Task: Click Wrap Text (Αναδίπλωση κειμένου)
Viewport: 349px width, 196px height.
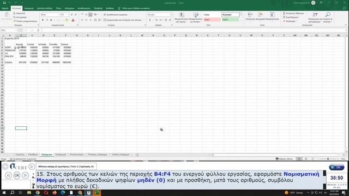Action: [x=116, y=15]
